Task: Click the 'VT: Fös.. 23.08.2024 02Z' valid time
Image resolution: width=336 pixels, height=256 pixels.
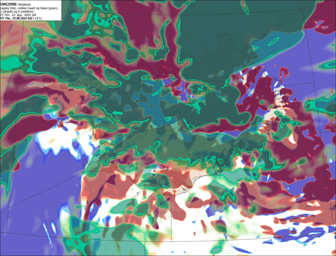Action: pyautogui.click(x=16, y=18)
